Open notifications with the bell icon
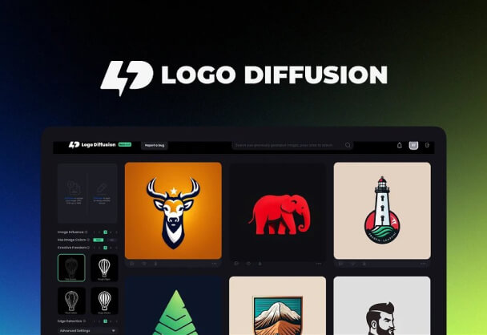 [x=400, y=145]
